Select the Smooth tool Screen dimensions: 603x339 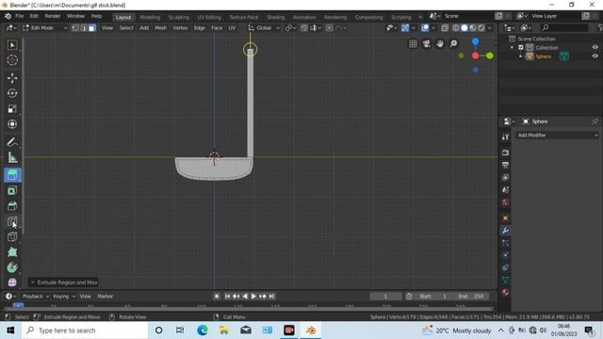(12, 282)
